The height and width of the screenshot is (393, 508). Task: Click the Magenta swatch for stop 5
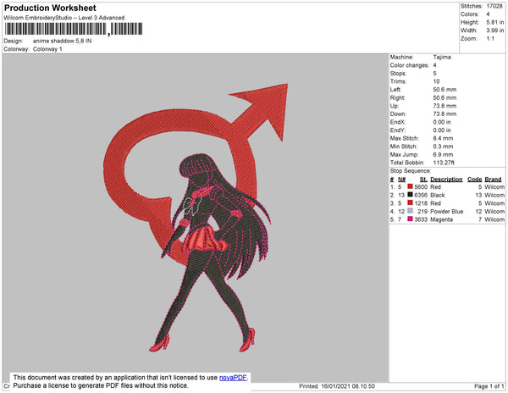pyautogui.click(x=410, y=219)
